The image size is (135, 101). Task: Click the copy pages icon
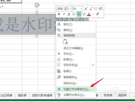(59, 30)
